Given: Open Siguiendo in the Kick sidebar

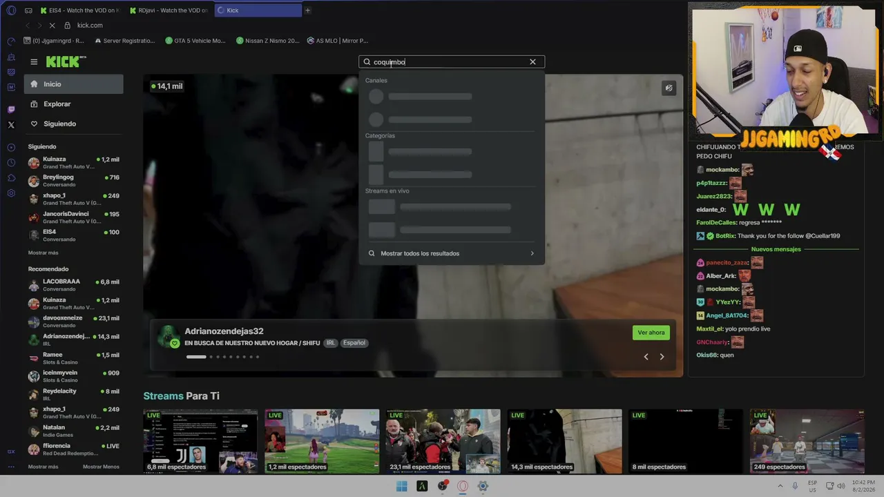Looking at the screenshot, I should tap(74, 124).
